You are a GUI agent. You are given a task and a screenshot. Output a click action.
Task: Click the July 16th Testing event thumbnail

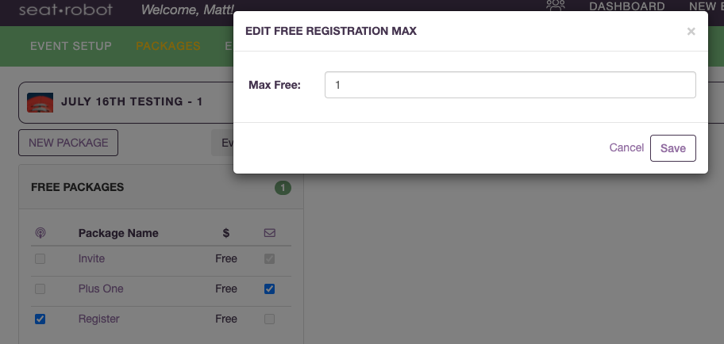40,102
